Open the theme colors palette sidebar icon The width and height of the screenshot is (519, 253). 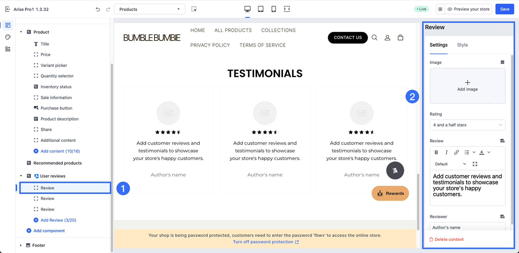pos(8,37)
